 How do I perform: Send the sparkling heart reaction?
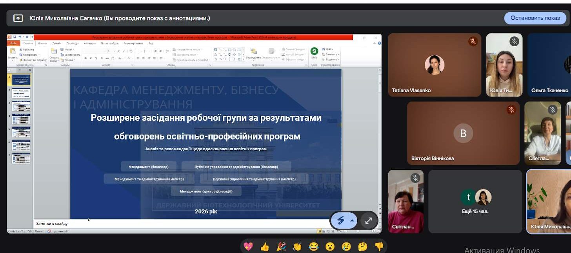pos(248,246)
